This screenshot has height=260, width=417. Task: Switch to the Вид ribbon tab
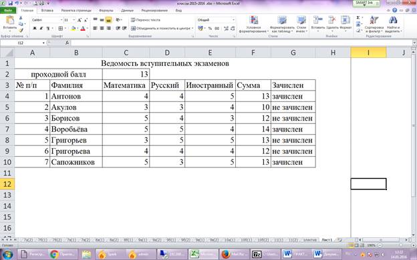pos(178,11)
